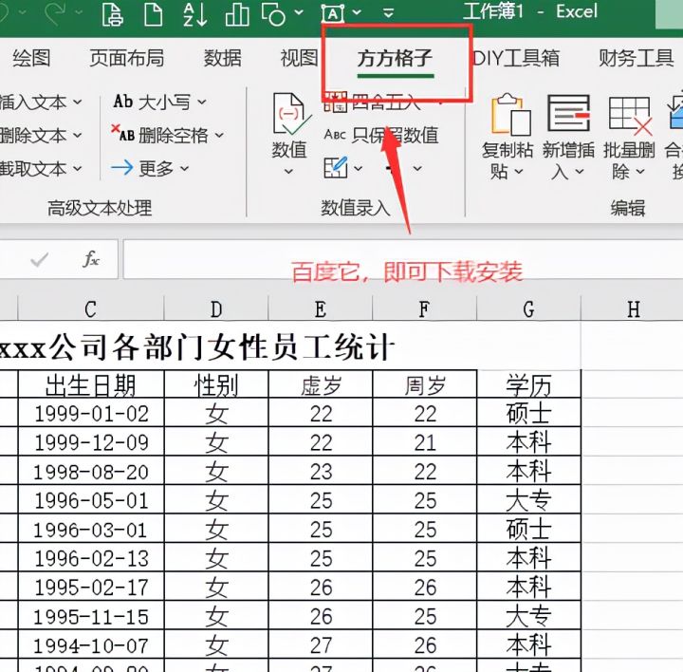This screenshot has width=683, height=672.
Task: Switch to the 绘图 tab
Action: click(x=31, y=58)
